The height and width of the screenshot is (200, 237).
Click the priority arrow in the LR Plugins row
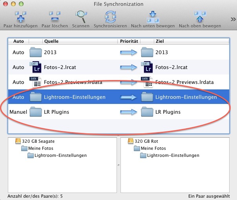point(128,112)
